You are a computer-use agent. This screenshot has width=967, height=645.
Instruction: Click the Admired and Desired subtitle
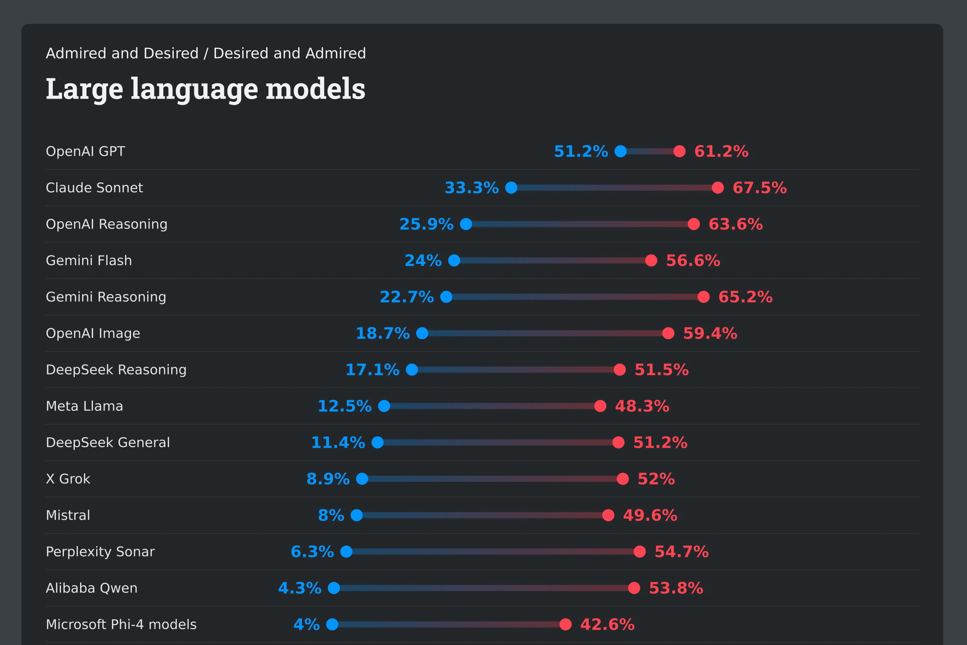[206, 53]
